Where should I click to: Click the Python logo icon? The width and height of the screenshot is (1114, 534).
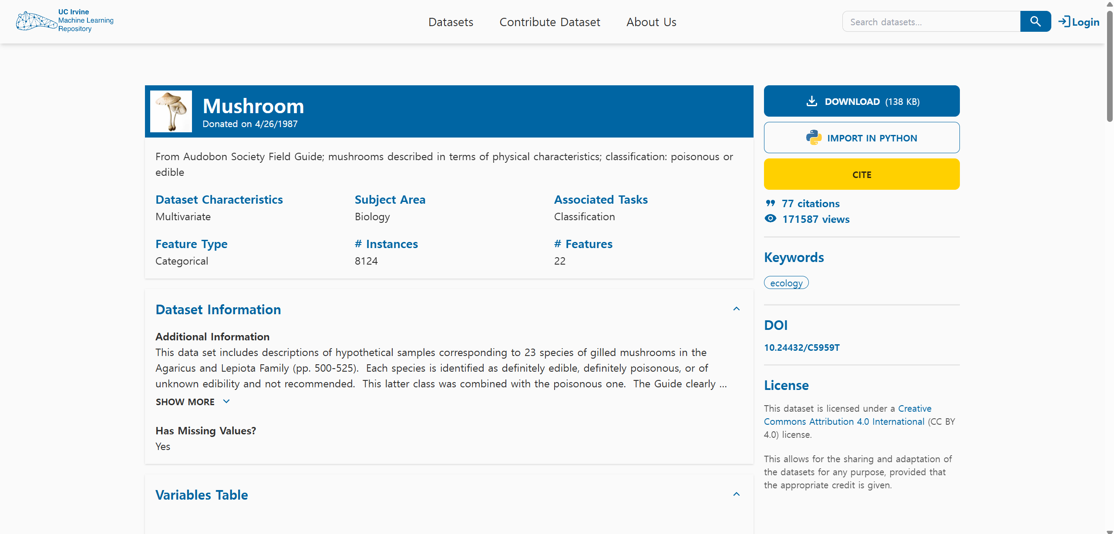813,138
